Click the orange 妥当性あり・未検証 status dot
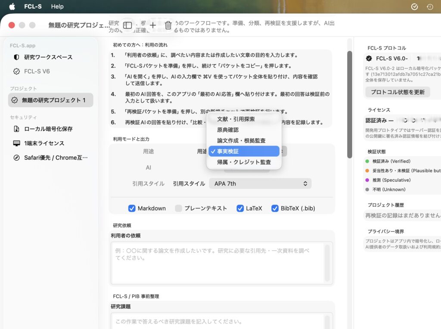The height and width of the screenshot is (329, 441). pos(367,171)
